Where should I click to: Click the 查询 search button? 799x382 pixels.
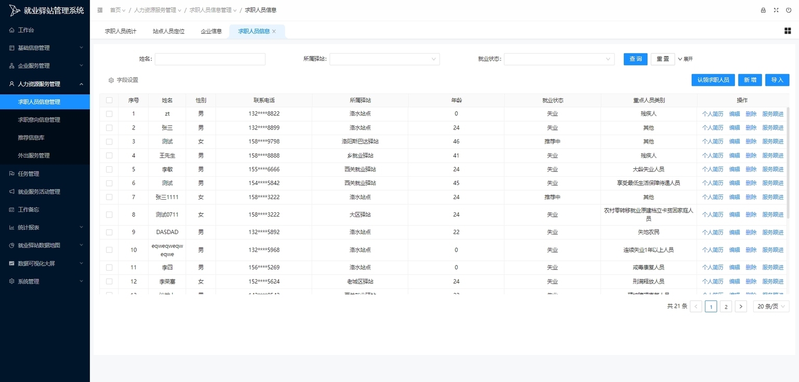pyautogui.click(x=635, y=59)
